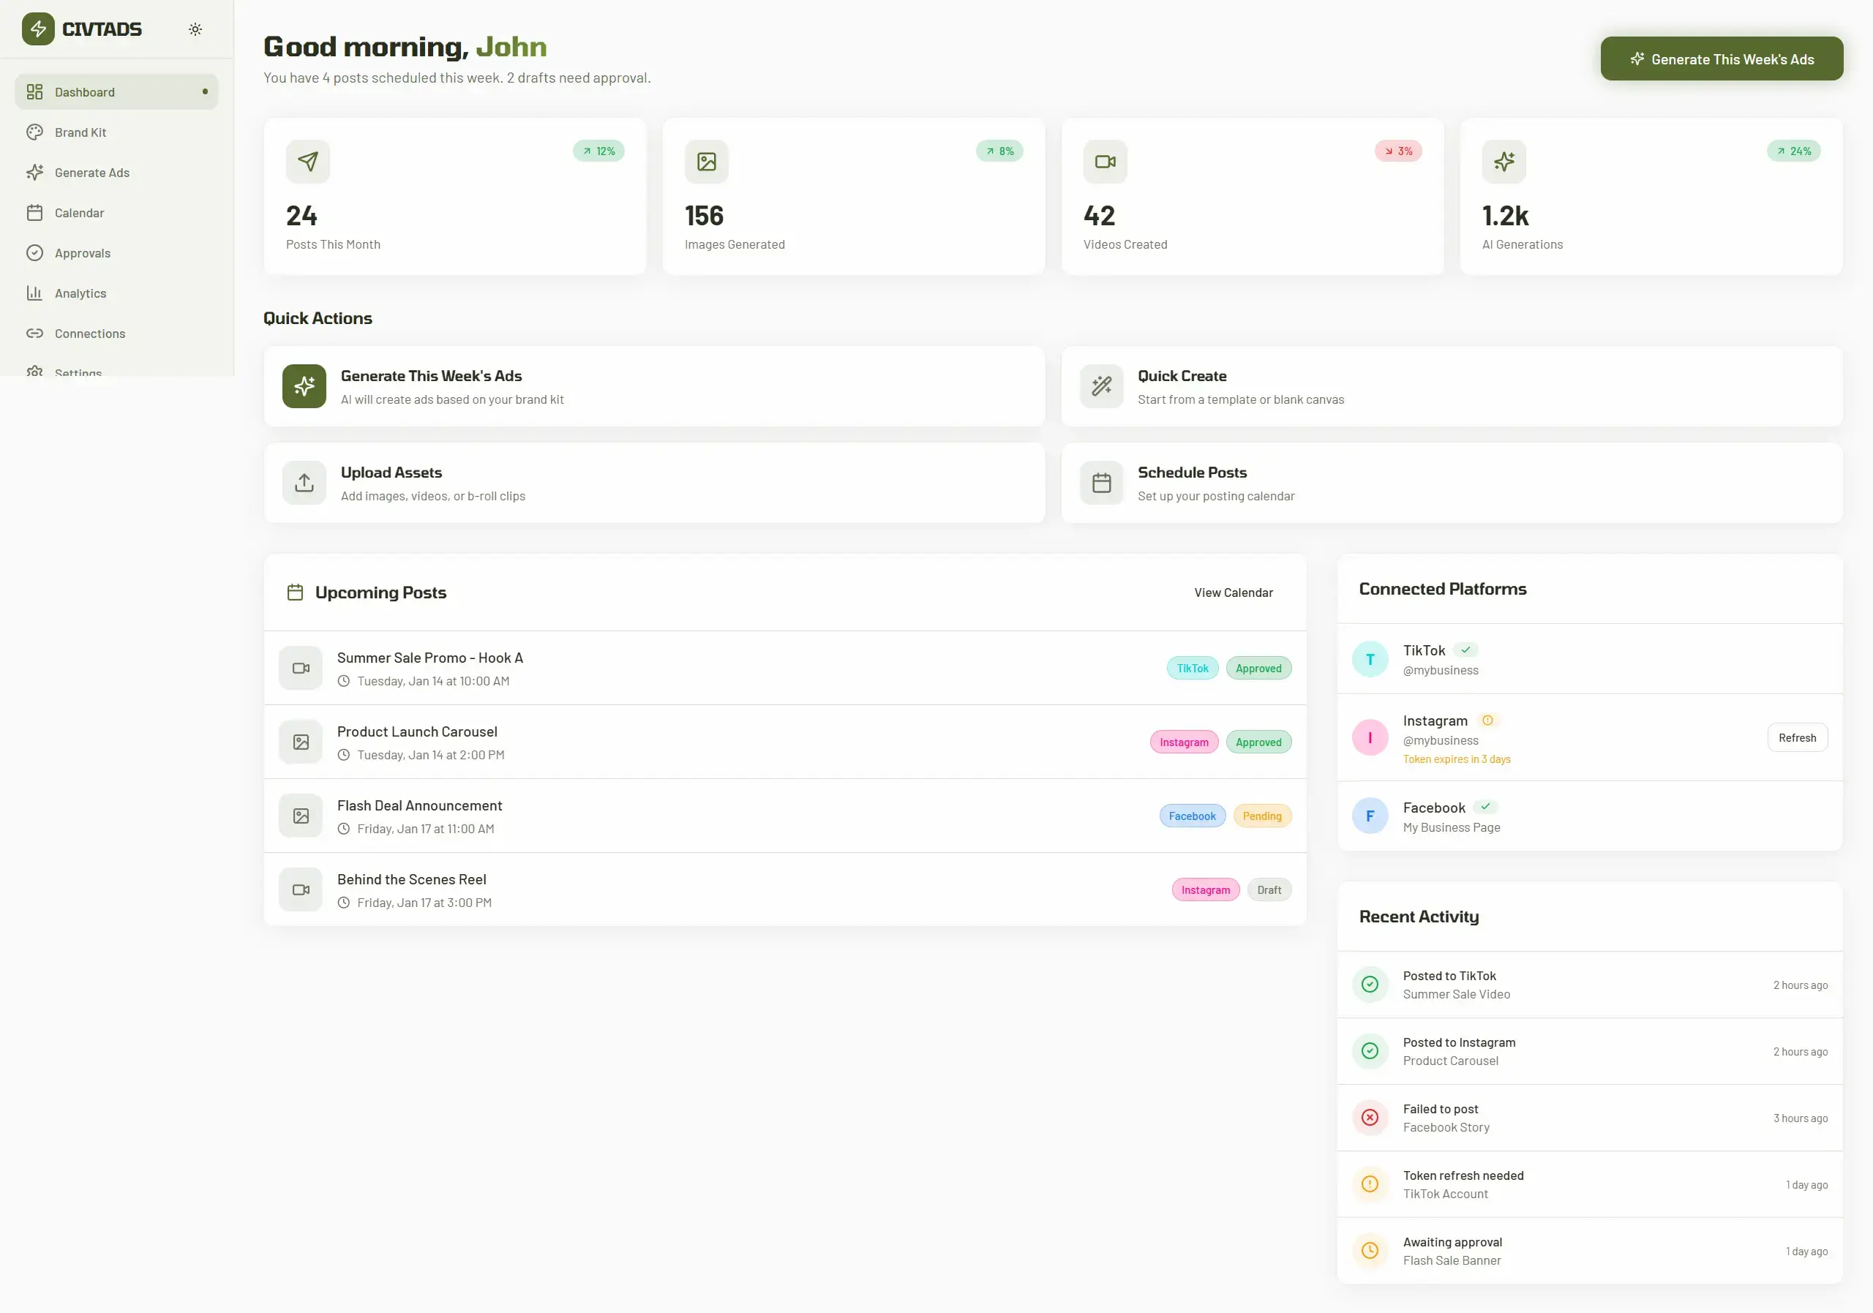The width and height of the screenshot is (1873, 1313).
Task: Click the error icon on Failed to post
Action: 1370,1117
